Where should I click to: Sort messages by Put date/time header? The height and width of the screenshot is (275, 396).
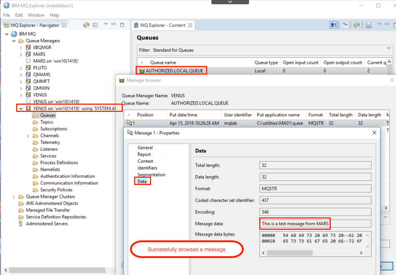coord(183,115)
